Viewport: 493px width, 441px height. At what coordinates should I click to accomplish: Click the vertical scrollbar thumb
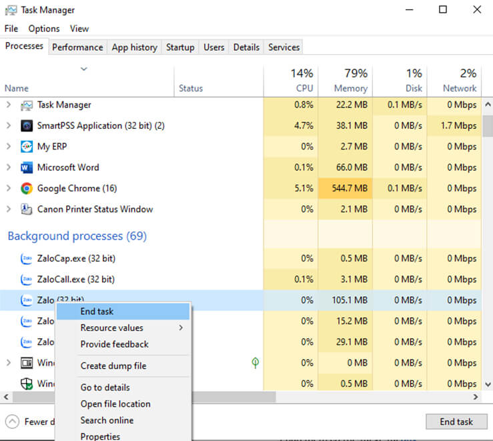(488, 126)
